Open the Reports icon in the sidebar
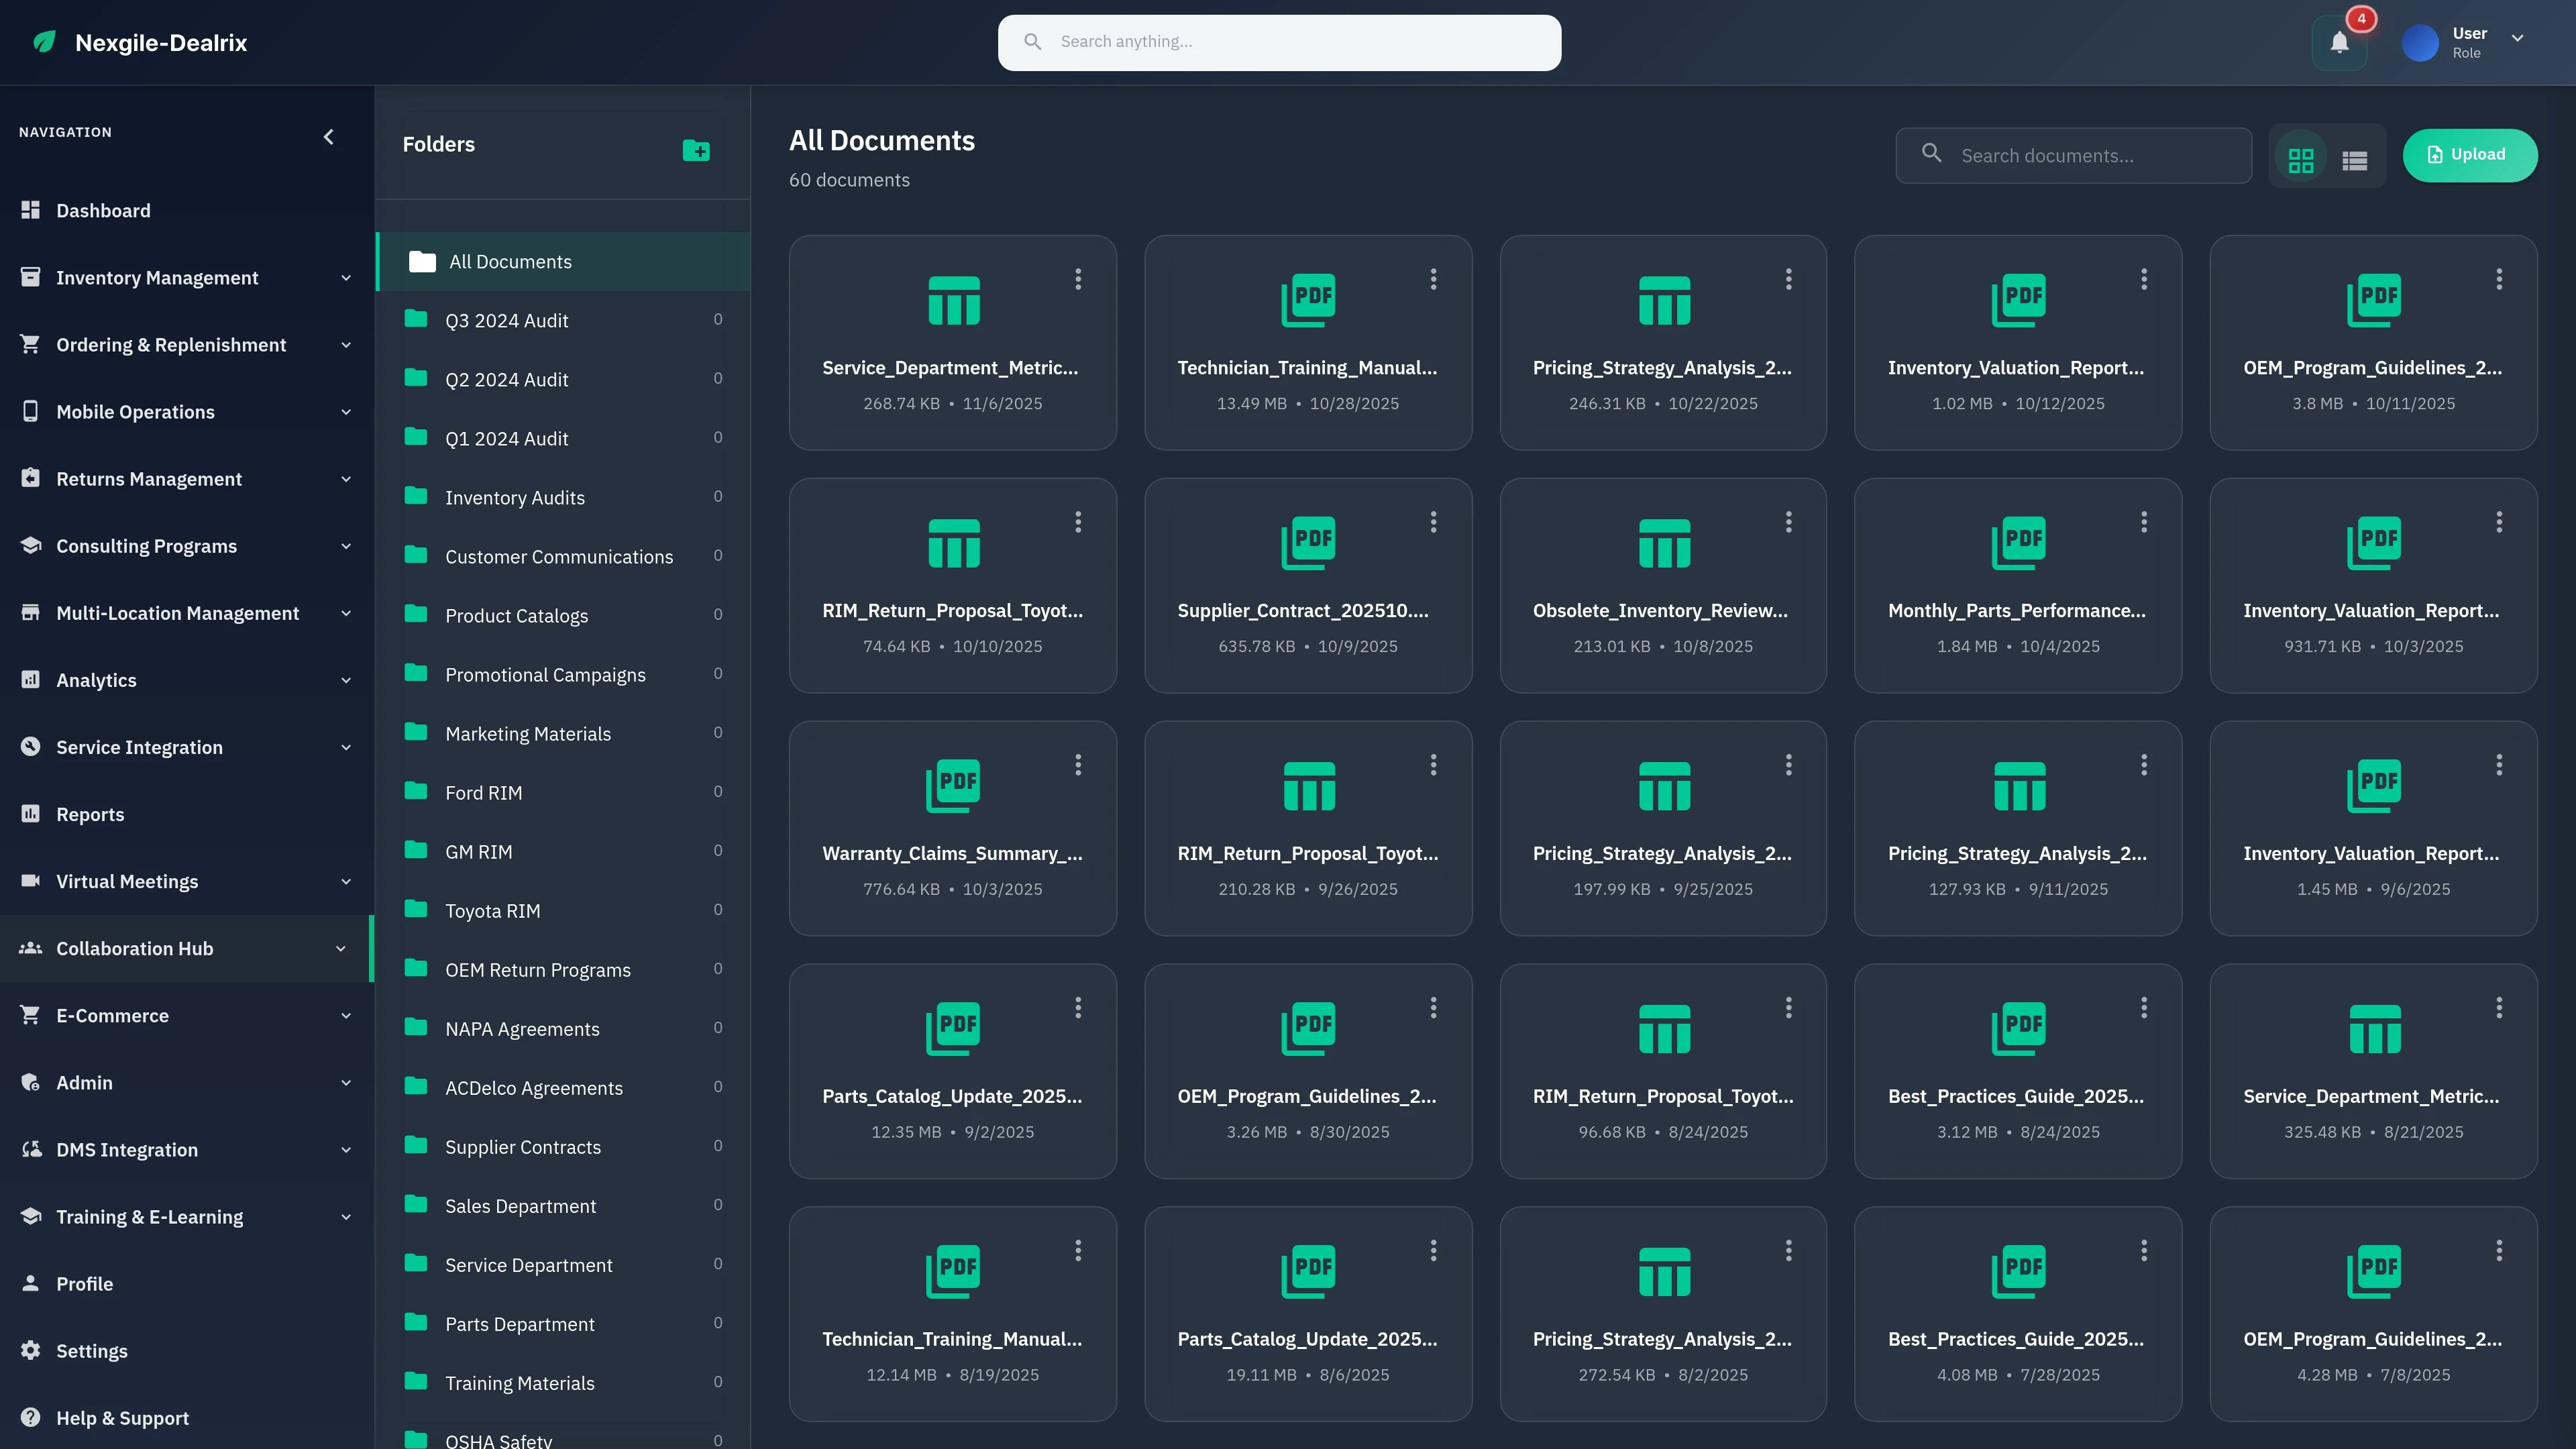The image size is (2576, 1449). (x=30, y=814)
